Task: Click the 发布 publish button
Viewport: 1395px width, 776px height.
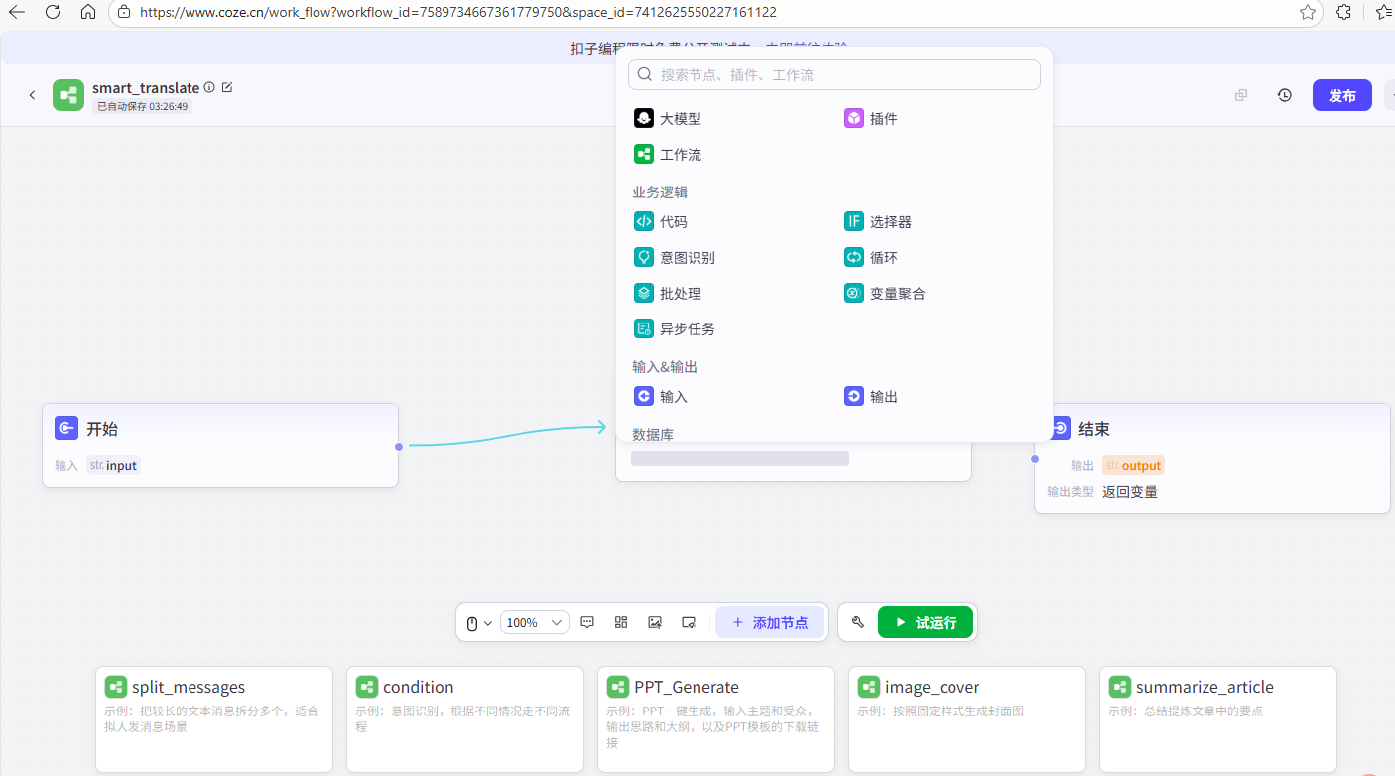Action: [1341, 95]
